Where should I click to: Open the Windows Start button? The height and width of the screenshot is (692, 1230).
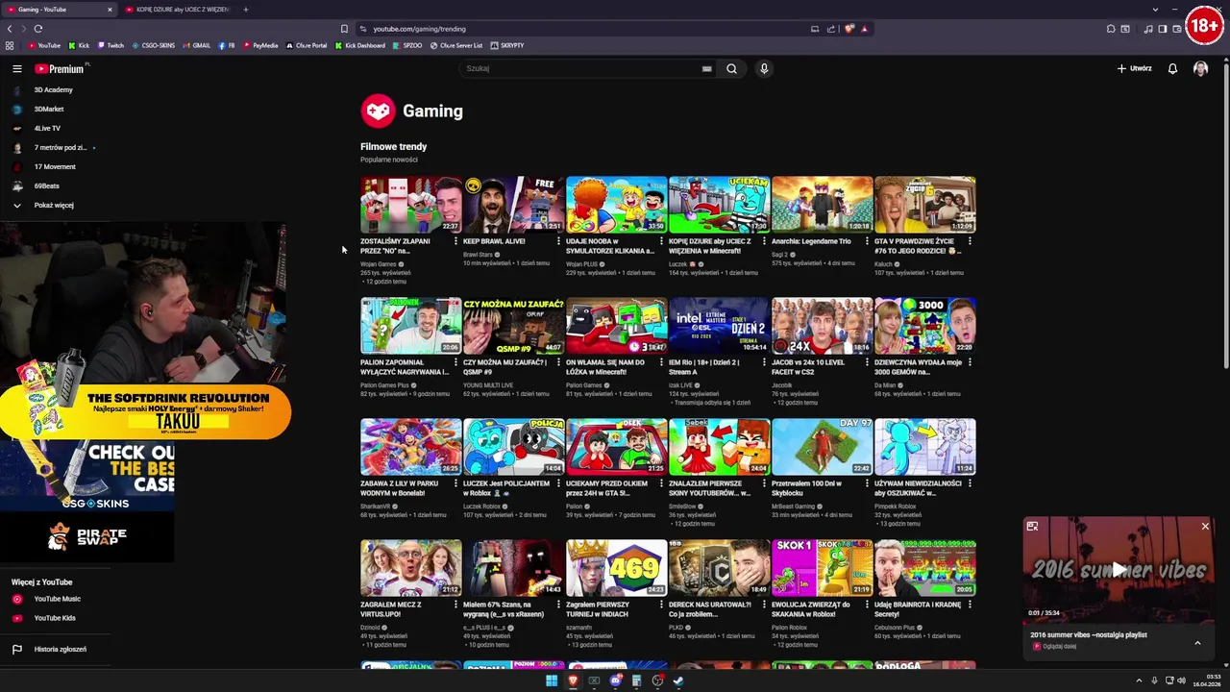point(552,680)
